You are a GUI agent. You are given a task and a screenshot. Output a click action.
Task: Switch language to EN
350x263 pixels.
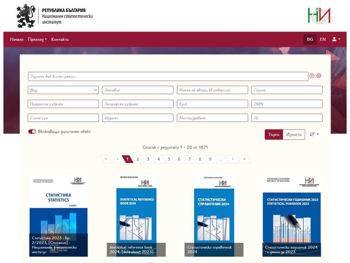pyautogui.click(x=323, y=39)
